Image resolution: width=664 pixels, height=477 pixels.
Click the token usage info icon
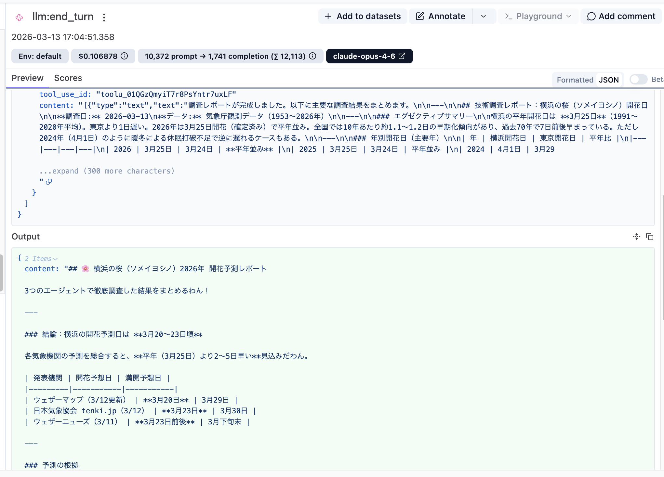point(312,56)
